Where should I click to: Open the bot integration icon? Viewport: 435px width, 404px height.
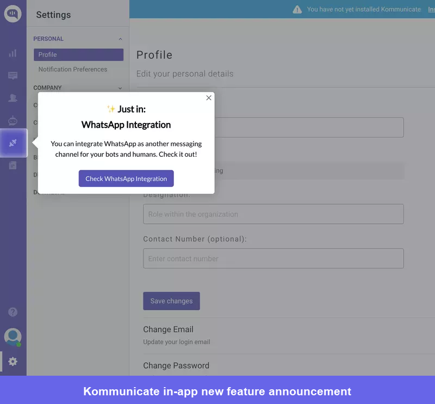coord(13,120)
